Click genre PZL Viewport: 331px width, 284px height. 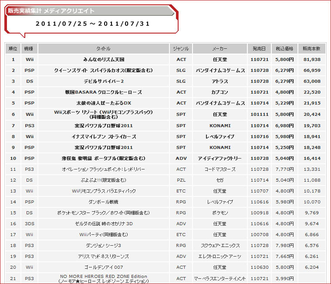(x=181, y=180)
